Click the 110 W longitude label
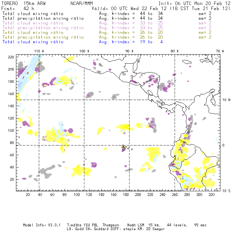 point(39,51)
